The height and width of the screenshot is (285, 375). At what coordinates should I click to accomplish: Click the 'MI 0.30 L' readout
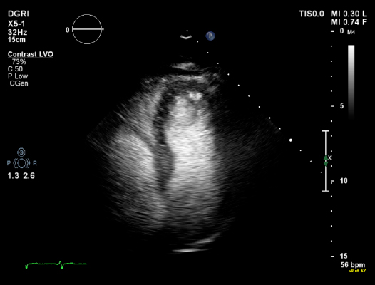coord(349,14)
